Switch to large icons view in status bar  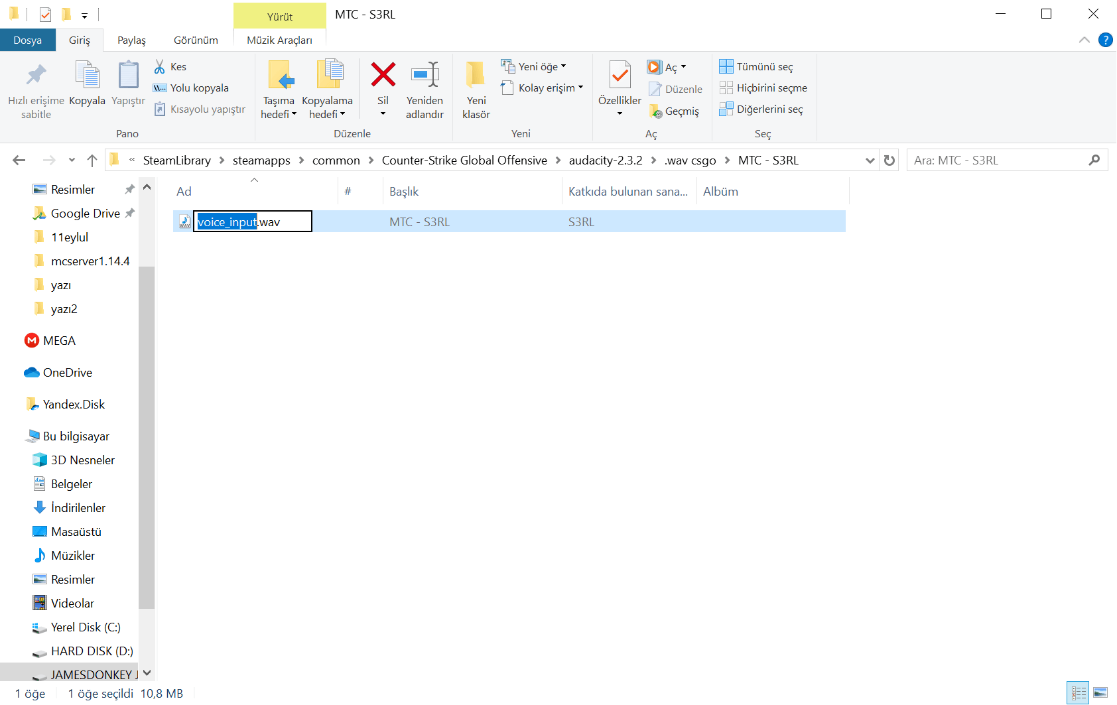1100,693
